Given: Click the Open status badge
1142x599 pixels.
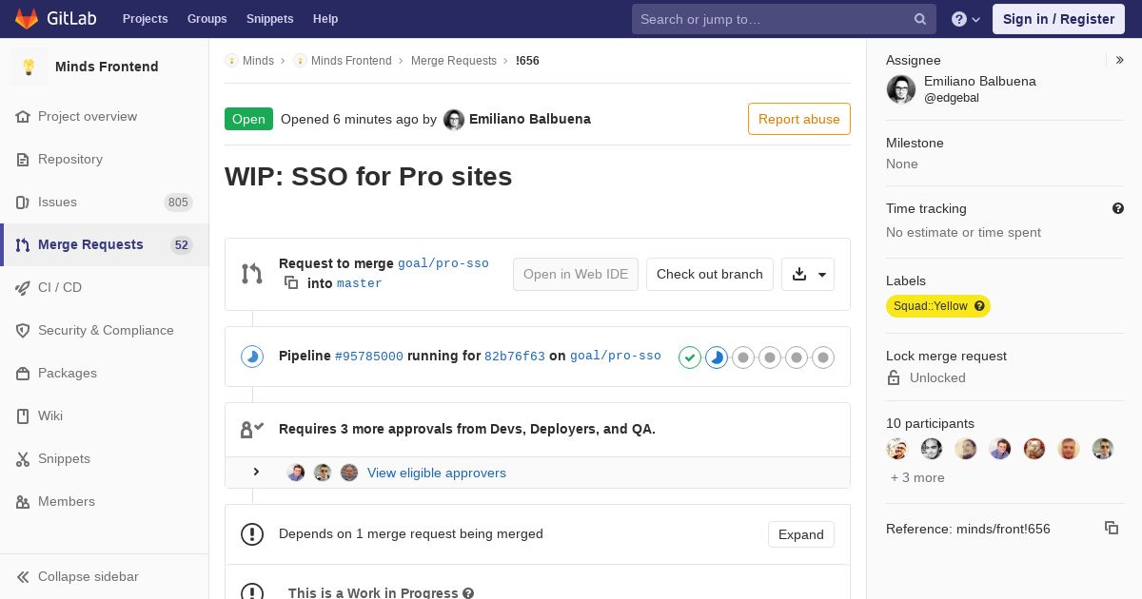Looking at the screenshot, I should click(248, 119).
